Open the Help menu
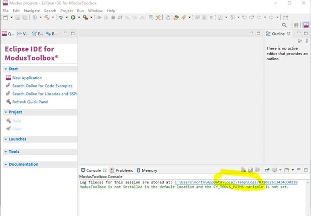The width and height of the screenshot is (311, 216). [111, 11]
